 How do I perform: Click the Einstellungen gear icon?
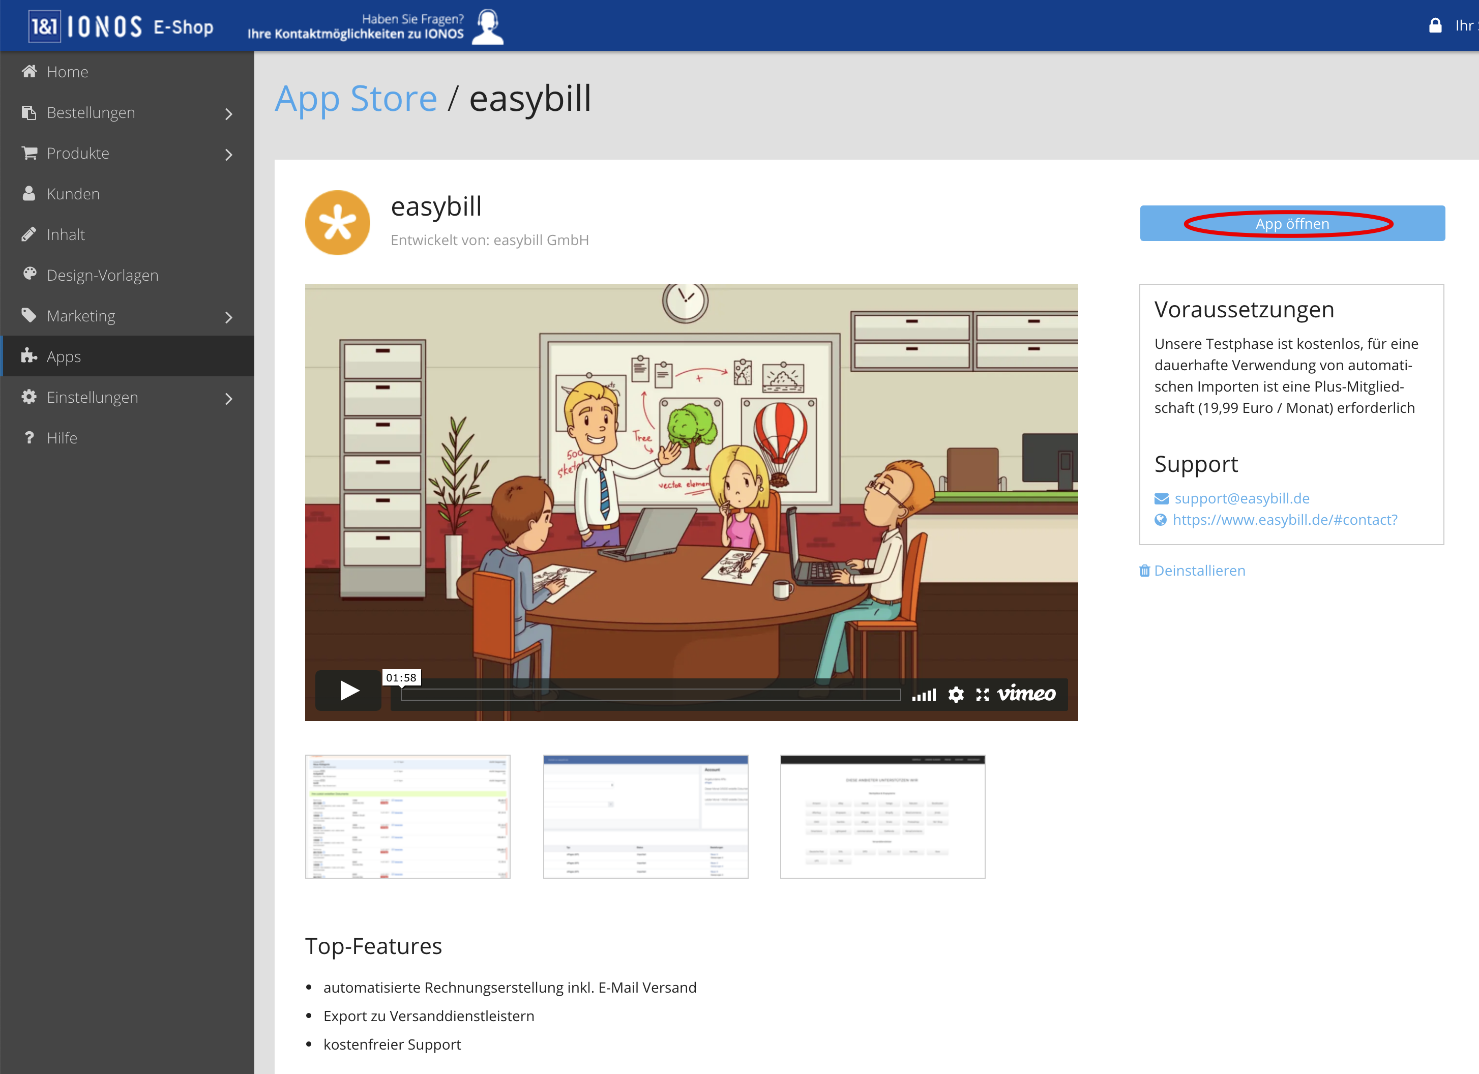click(29, 397)
